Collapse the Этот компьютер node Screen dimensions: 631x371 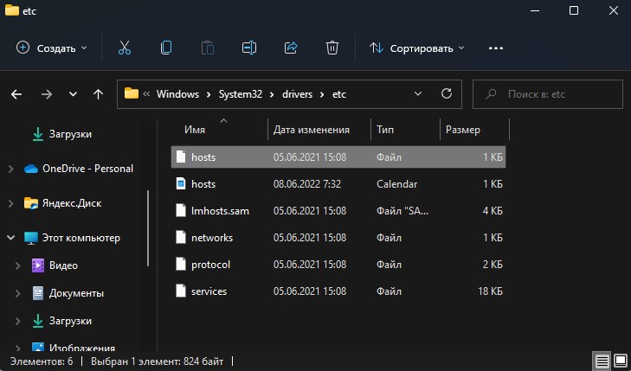(11, 238)
